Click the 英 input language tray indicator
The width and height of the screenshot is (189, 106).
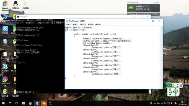[x=172, y=103]
